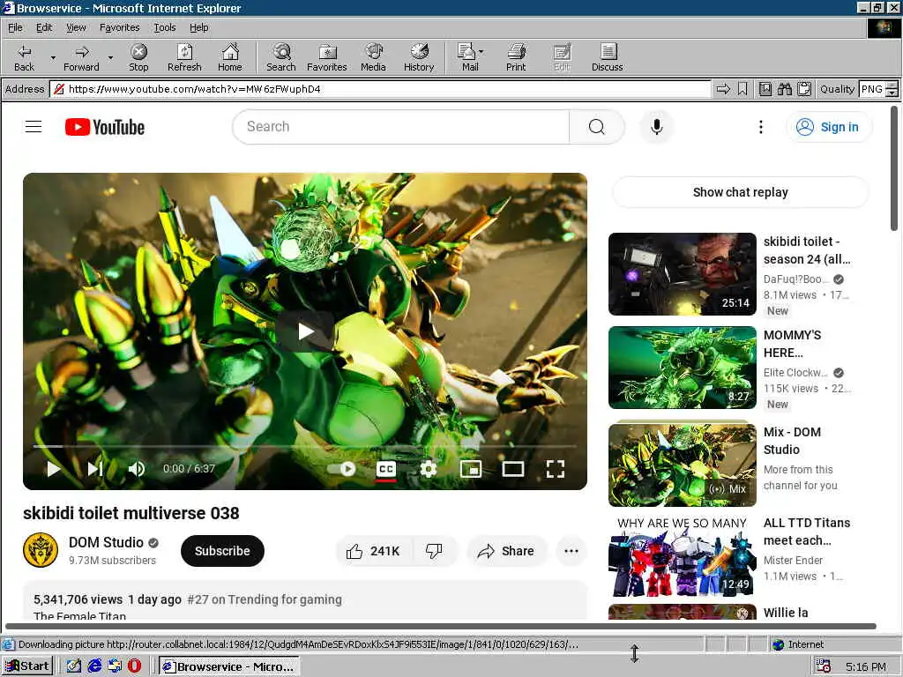Expand the Mail dropdown arrow
The width and height of the screenshot is (903, 677).
481,52
